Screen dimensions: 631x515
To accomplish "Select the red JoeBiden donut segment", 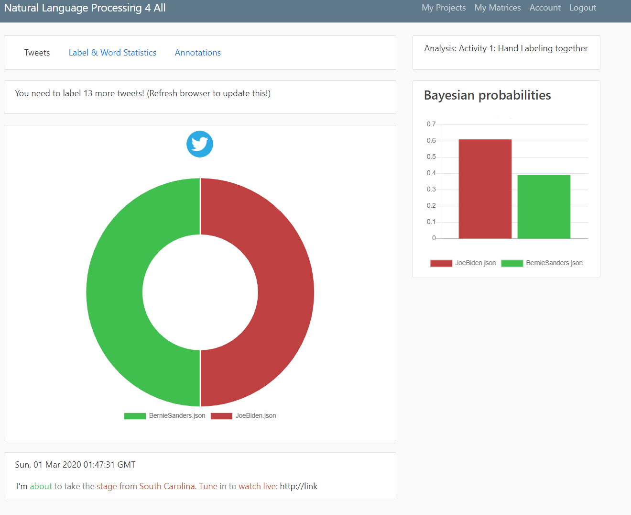I will (286, 292).
